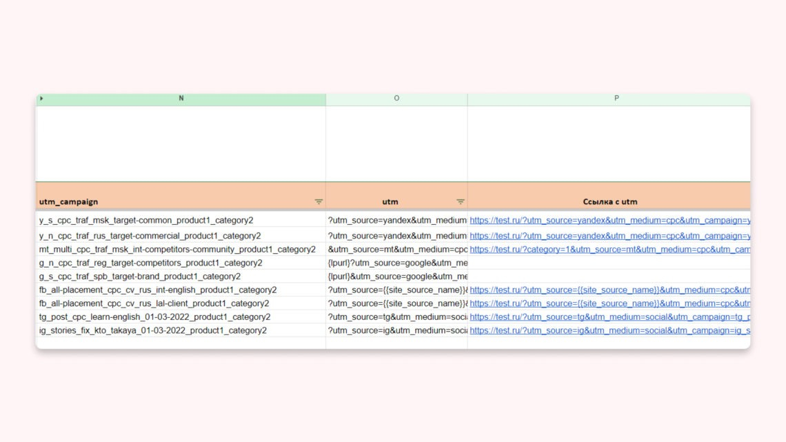Select cell y_s_cpc_traf_msk_target-common_product1_category2
Image resolution: width=786 pixels, height=442 pixels.
(x=181, y=220)
